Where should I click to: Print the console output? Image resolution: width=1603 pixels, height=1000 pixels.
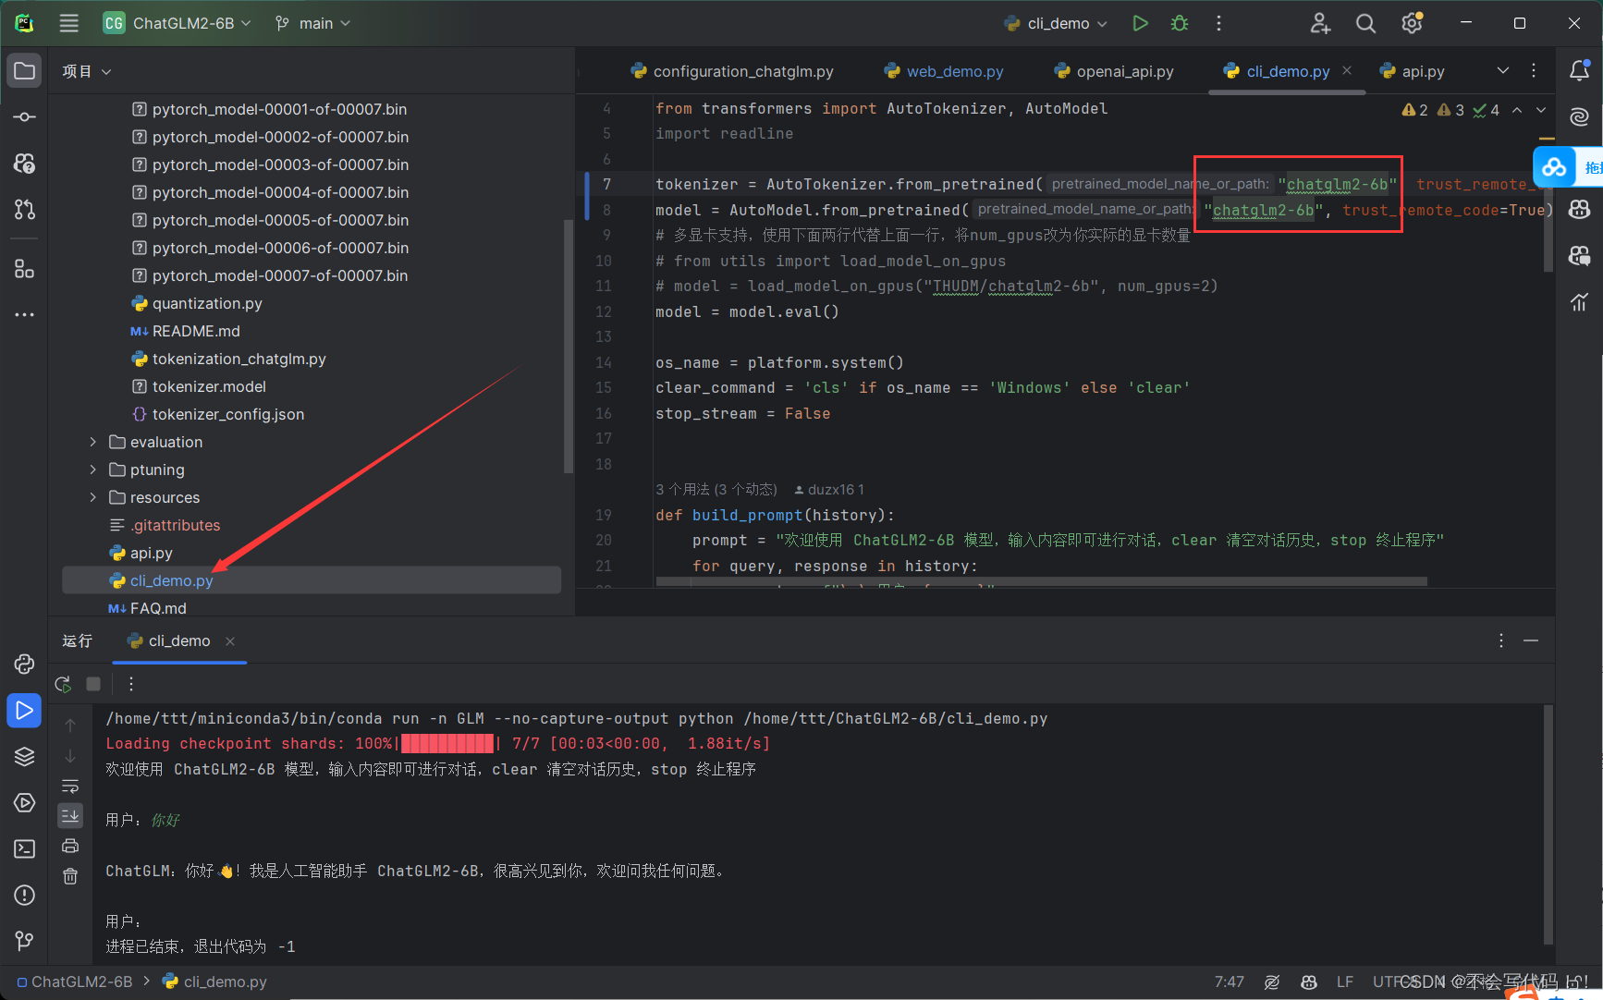(70, 846)
